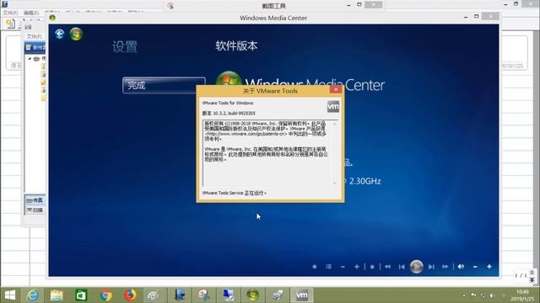This screenshot has width=540, height=303.
Task: Click the page up double arrow near 1 / 1
Action: (532, 273)
